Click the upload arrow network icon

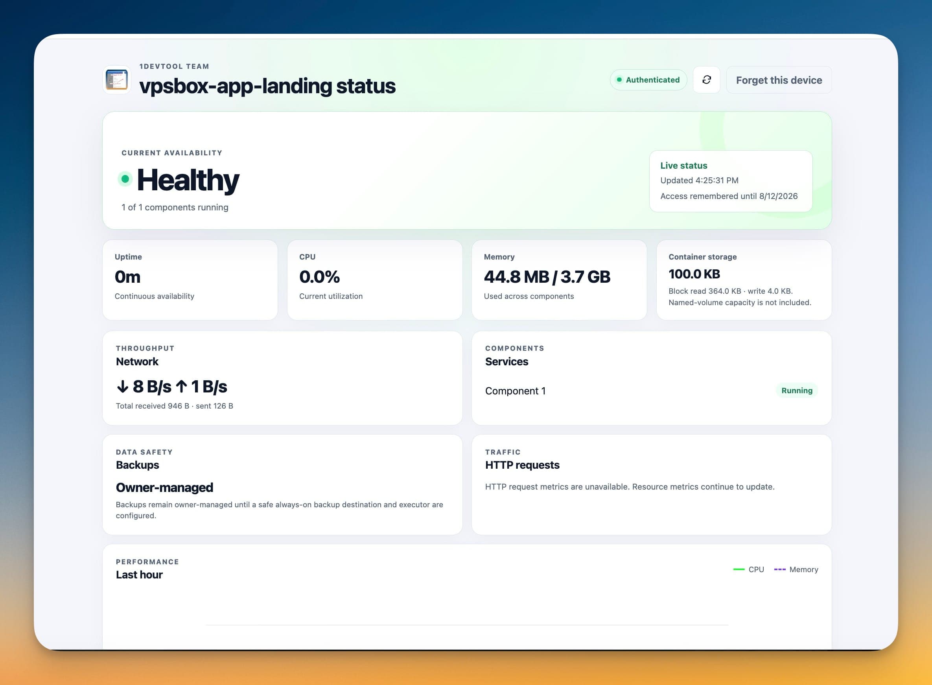[x=181, y=387]
